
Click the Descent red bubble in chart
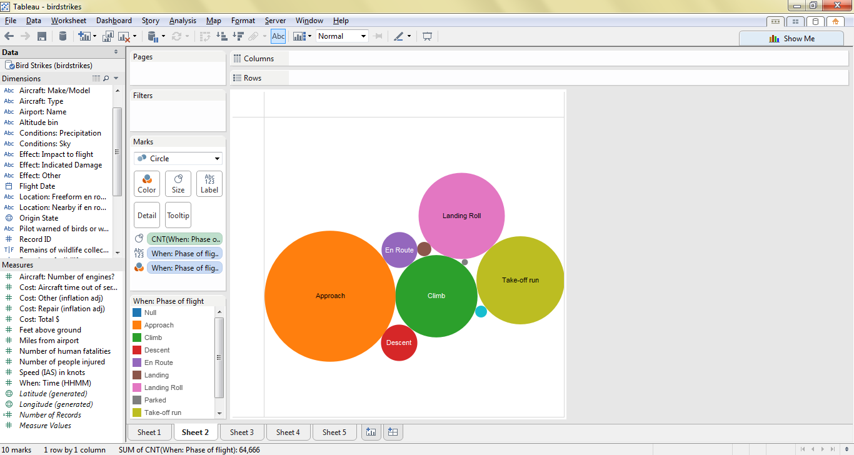point(399,342)
